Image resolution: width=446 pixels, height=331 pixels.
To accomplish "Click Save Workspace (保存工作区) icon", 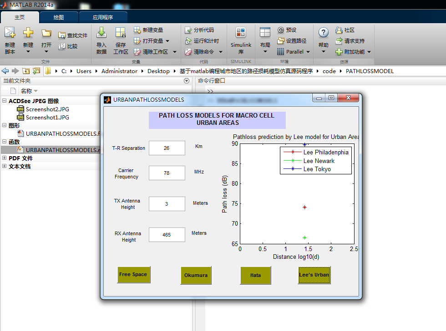I will [121, 32].
